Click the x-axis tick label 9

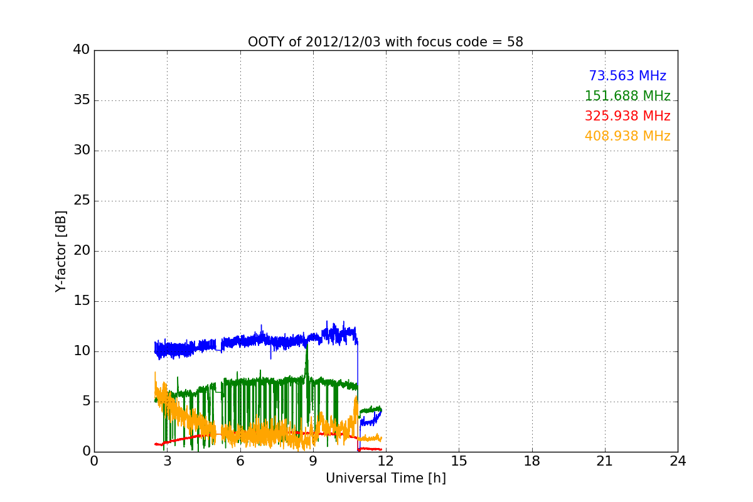pyautogui.click(x=312, y=461)
